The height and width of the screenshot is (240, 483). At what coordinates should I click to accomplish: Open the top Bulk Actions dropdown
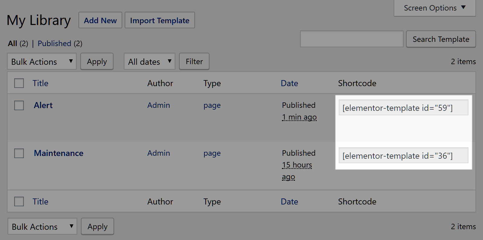[42, 61]
